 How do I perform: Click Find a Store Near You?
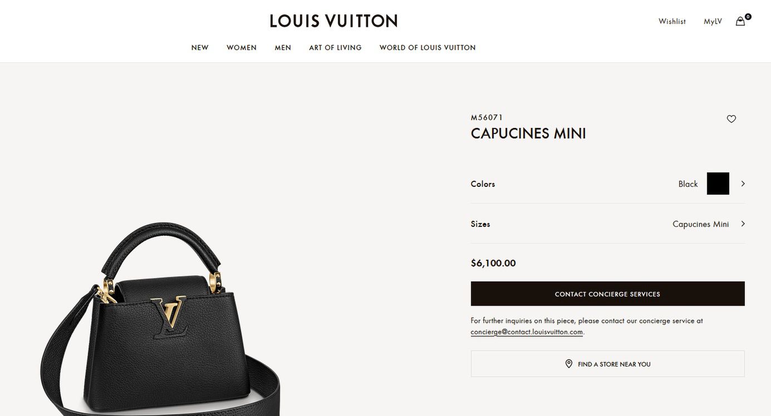click(x=607, y=364)
